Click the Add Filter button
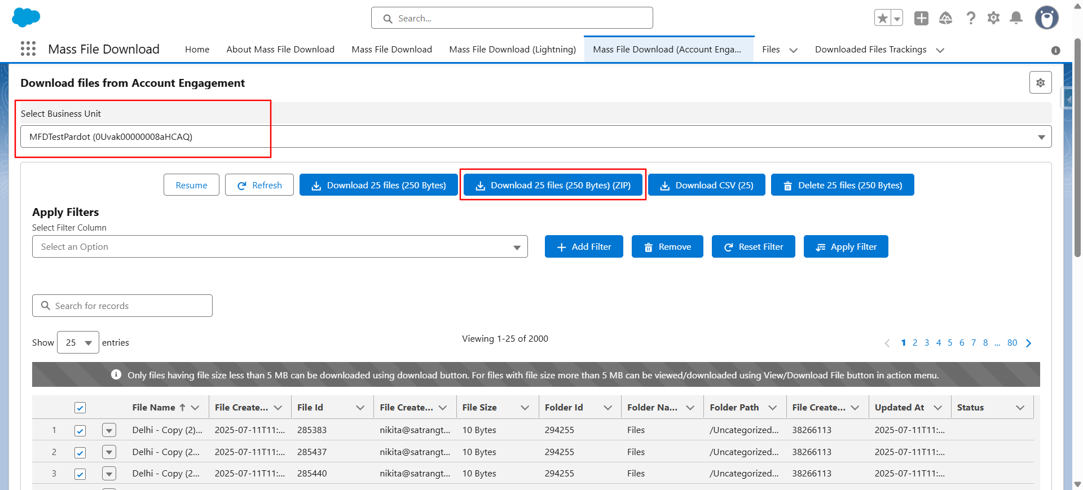Image resolution: width=1083 pixels, height=490 pixels. [x=584, y=246]
